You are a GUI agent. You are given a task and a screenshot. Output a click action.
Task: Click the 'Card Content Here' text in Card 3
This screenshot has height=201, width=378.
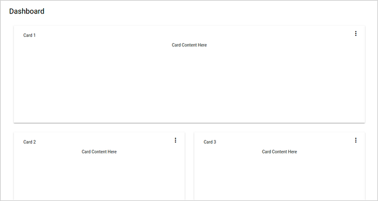click(279, 151)
